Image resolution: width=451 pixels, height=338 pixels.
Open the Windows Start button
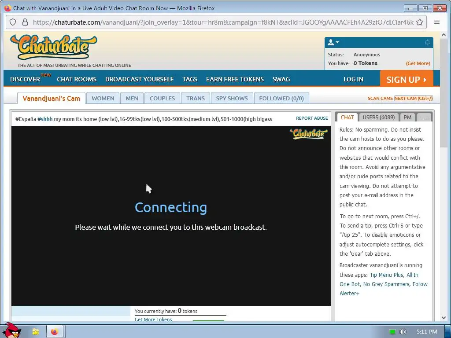click(x=12, y=331)
